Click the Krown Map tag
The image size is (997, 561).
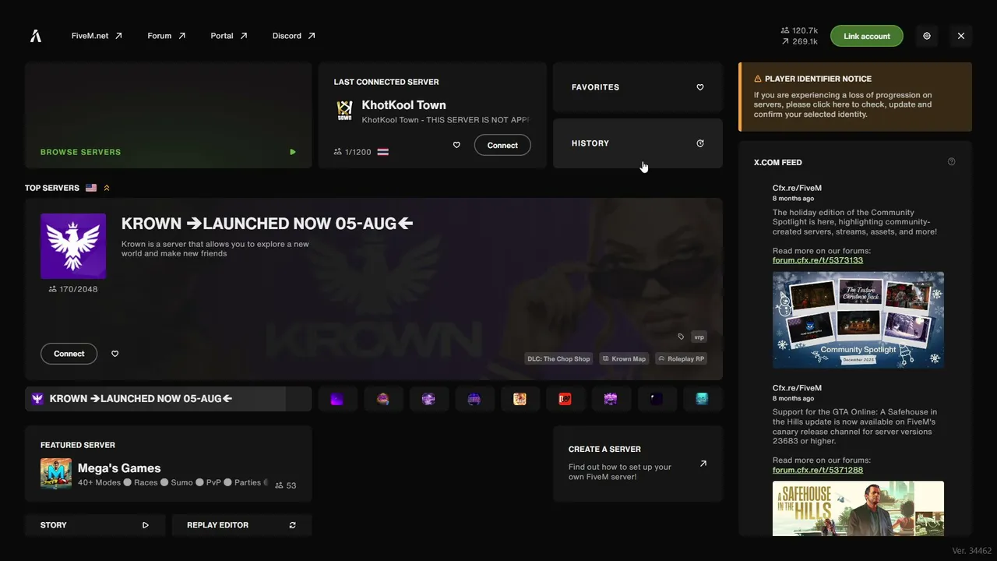[x=624, y=358]
